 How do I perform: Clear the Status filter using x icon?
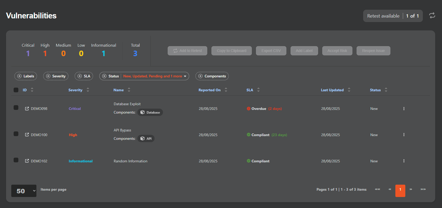[x=104, y=76]
